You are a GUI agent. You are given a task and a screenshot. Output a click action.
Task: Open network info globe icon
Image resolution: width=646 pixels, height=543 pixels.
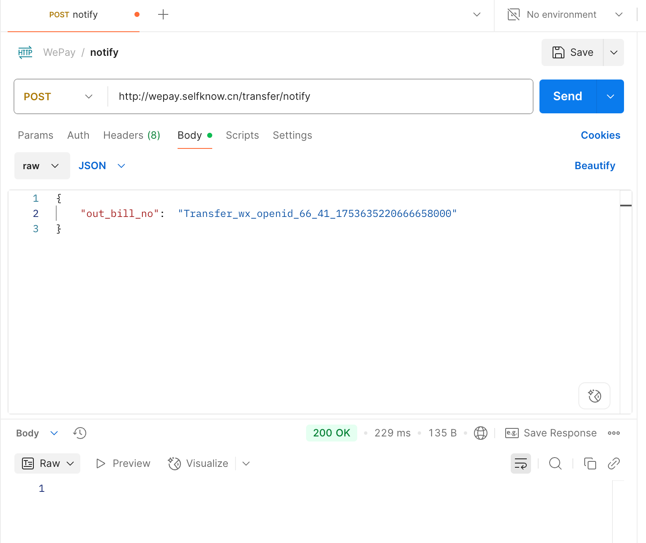(480, 433)
